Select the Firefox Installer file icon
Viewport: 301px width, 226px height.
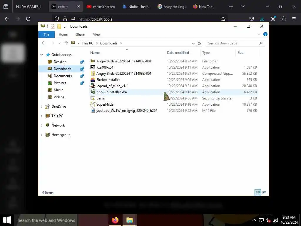tap(93, 79)
